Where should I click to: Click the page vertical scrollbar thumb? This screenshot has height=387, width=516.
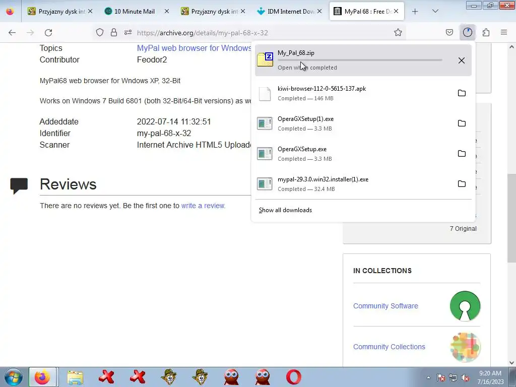(511, 218)
